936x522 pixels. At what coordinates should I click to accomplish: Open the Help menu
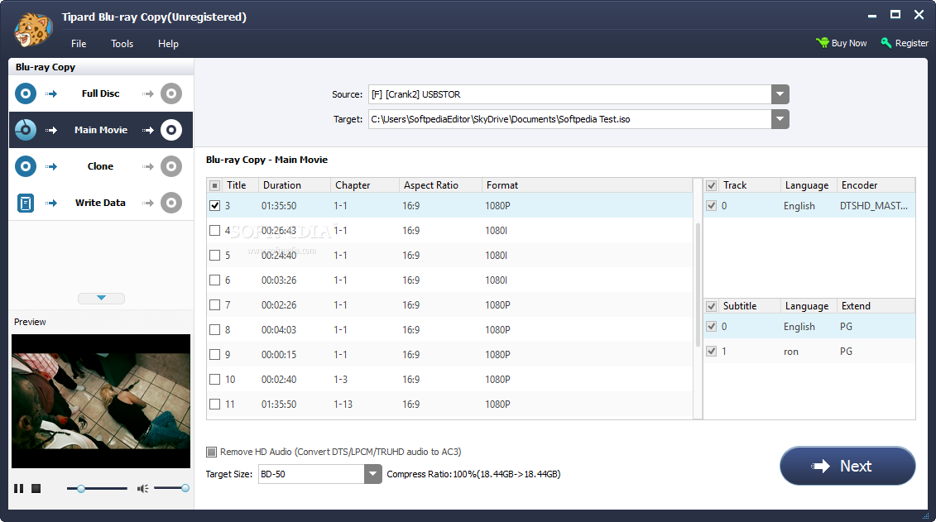(168, 44)
